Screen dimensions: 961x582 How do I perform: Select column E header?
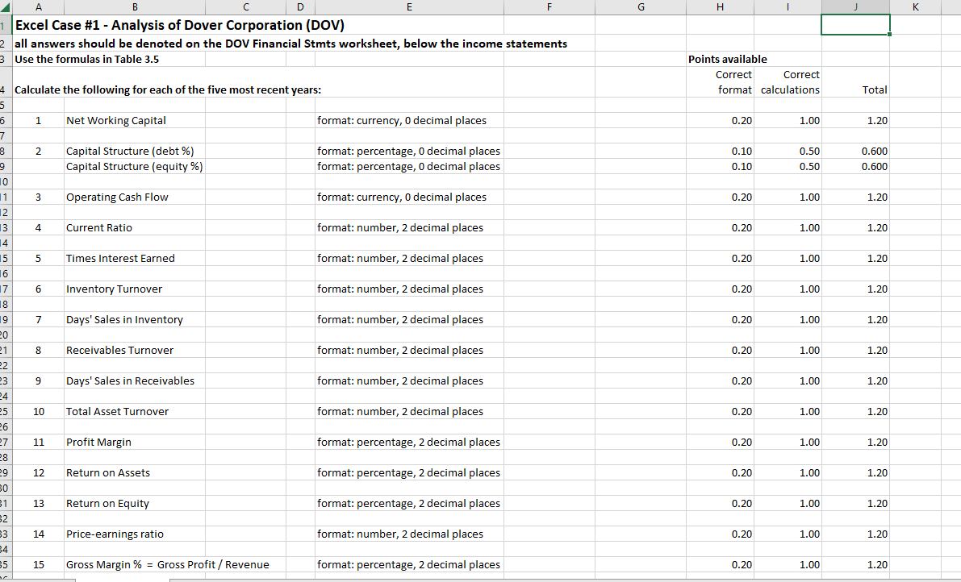pyautogui.click(x=409, y=7)
